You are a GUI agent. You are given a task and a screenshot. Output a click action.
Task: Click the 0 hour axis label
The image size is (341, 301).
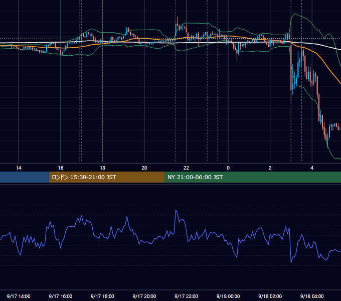click(228, 168)
